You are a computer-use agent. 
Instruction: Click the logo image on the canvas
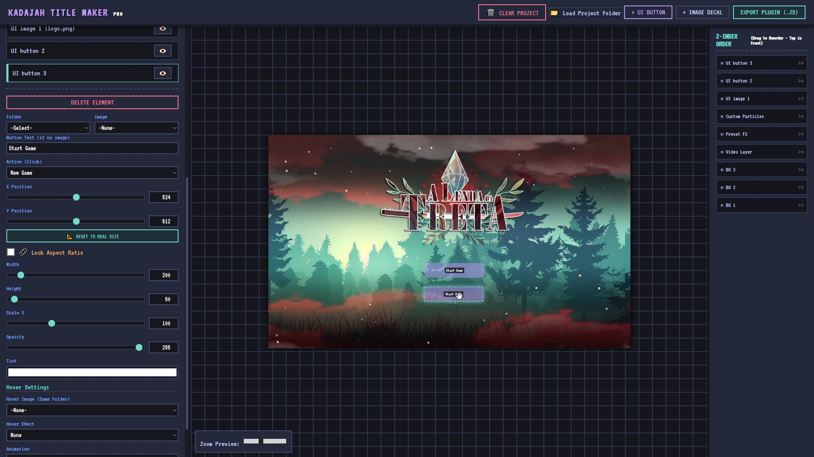(x=453, y=198)
